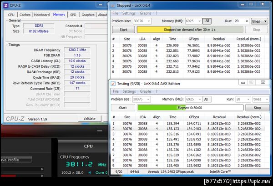273x186 pixels.
Task: Click the CPU header in tuning utility
Action: [88, 146]
